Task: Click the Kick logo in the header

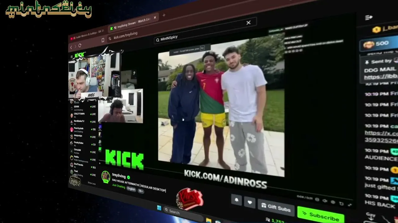Action: click(80, 55)
